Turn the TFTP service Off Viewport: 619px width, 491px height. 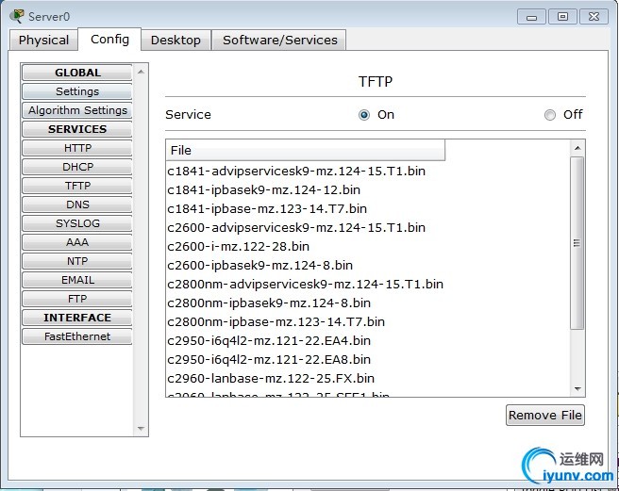pos(550,115)
